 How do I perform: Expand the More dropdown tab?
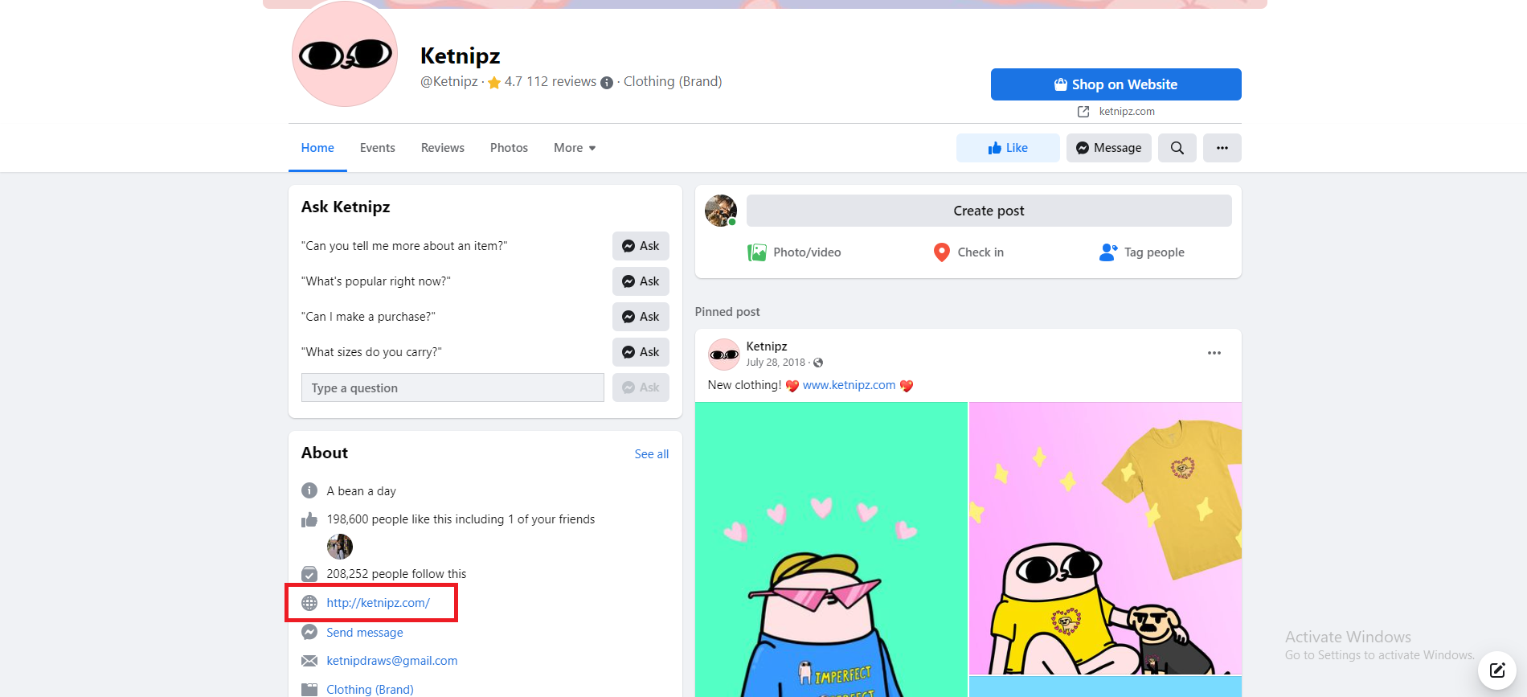click(x=575, y=148)
